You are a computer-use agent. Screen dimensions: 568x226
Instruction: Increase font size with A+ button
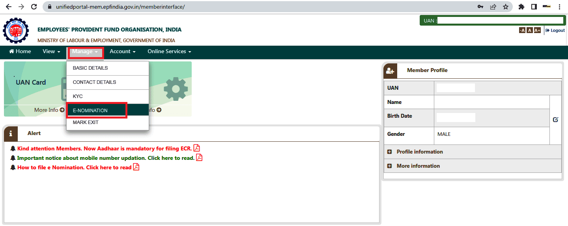(x=537, y=30)
